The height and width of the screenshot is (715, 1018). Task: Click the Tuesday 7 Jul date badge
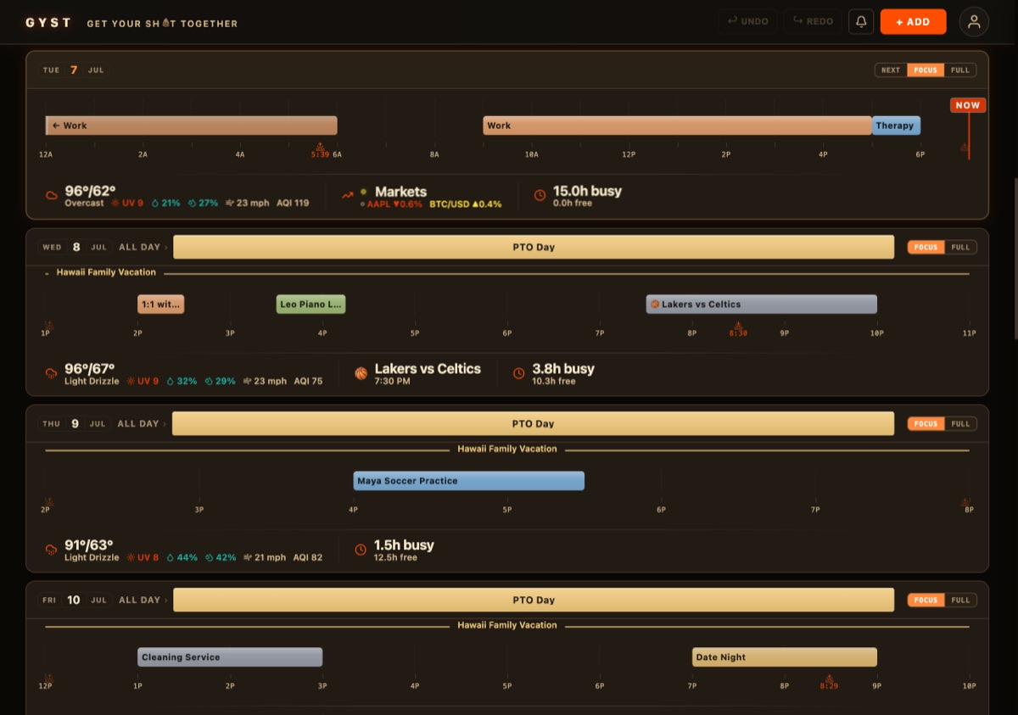(x=74, y=70)
